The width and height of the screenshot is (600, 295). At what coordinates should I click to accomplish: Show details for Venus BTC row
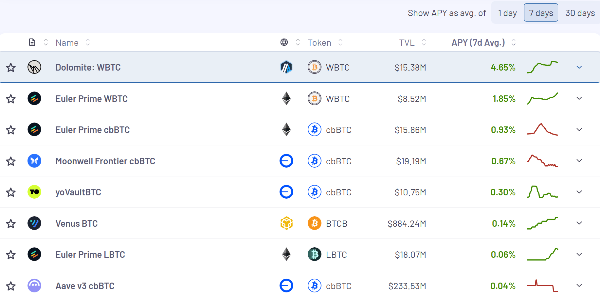tap(579, 223)
